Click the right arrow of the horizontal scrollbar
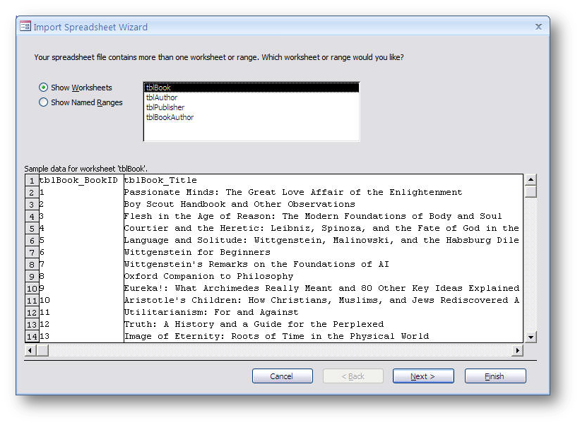The height and width of the screenshot is (425, 580). point(517,349)
